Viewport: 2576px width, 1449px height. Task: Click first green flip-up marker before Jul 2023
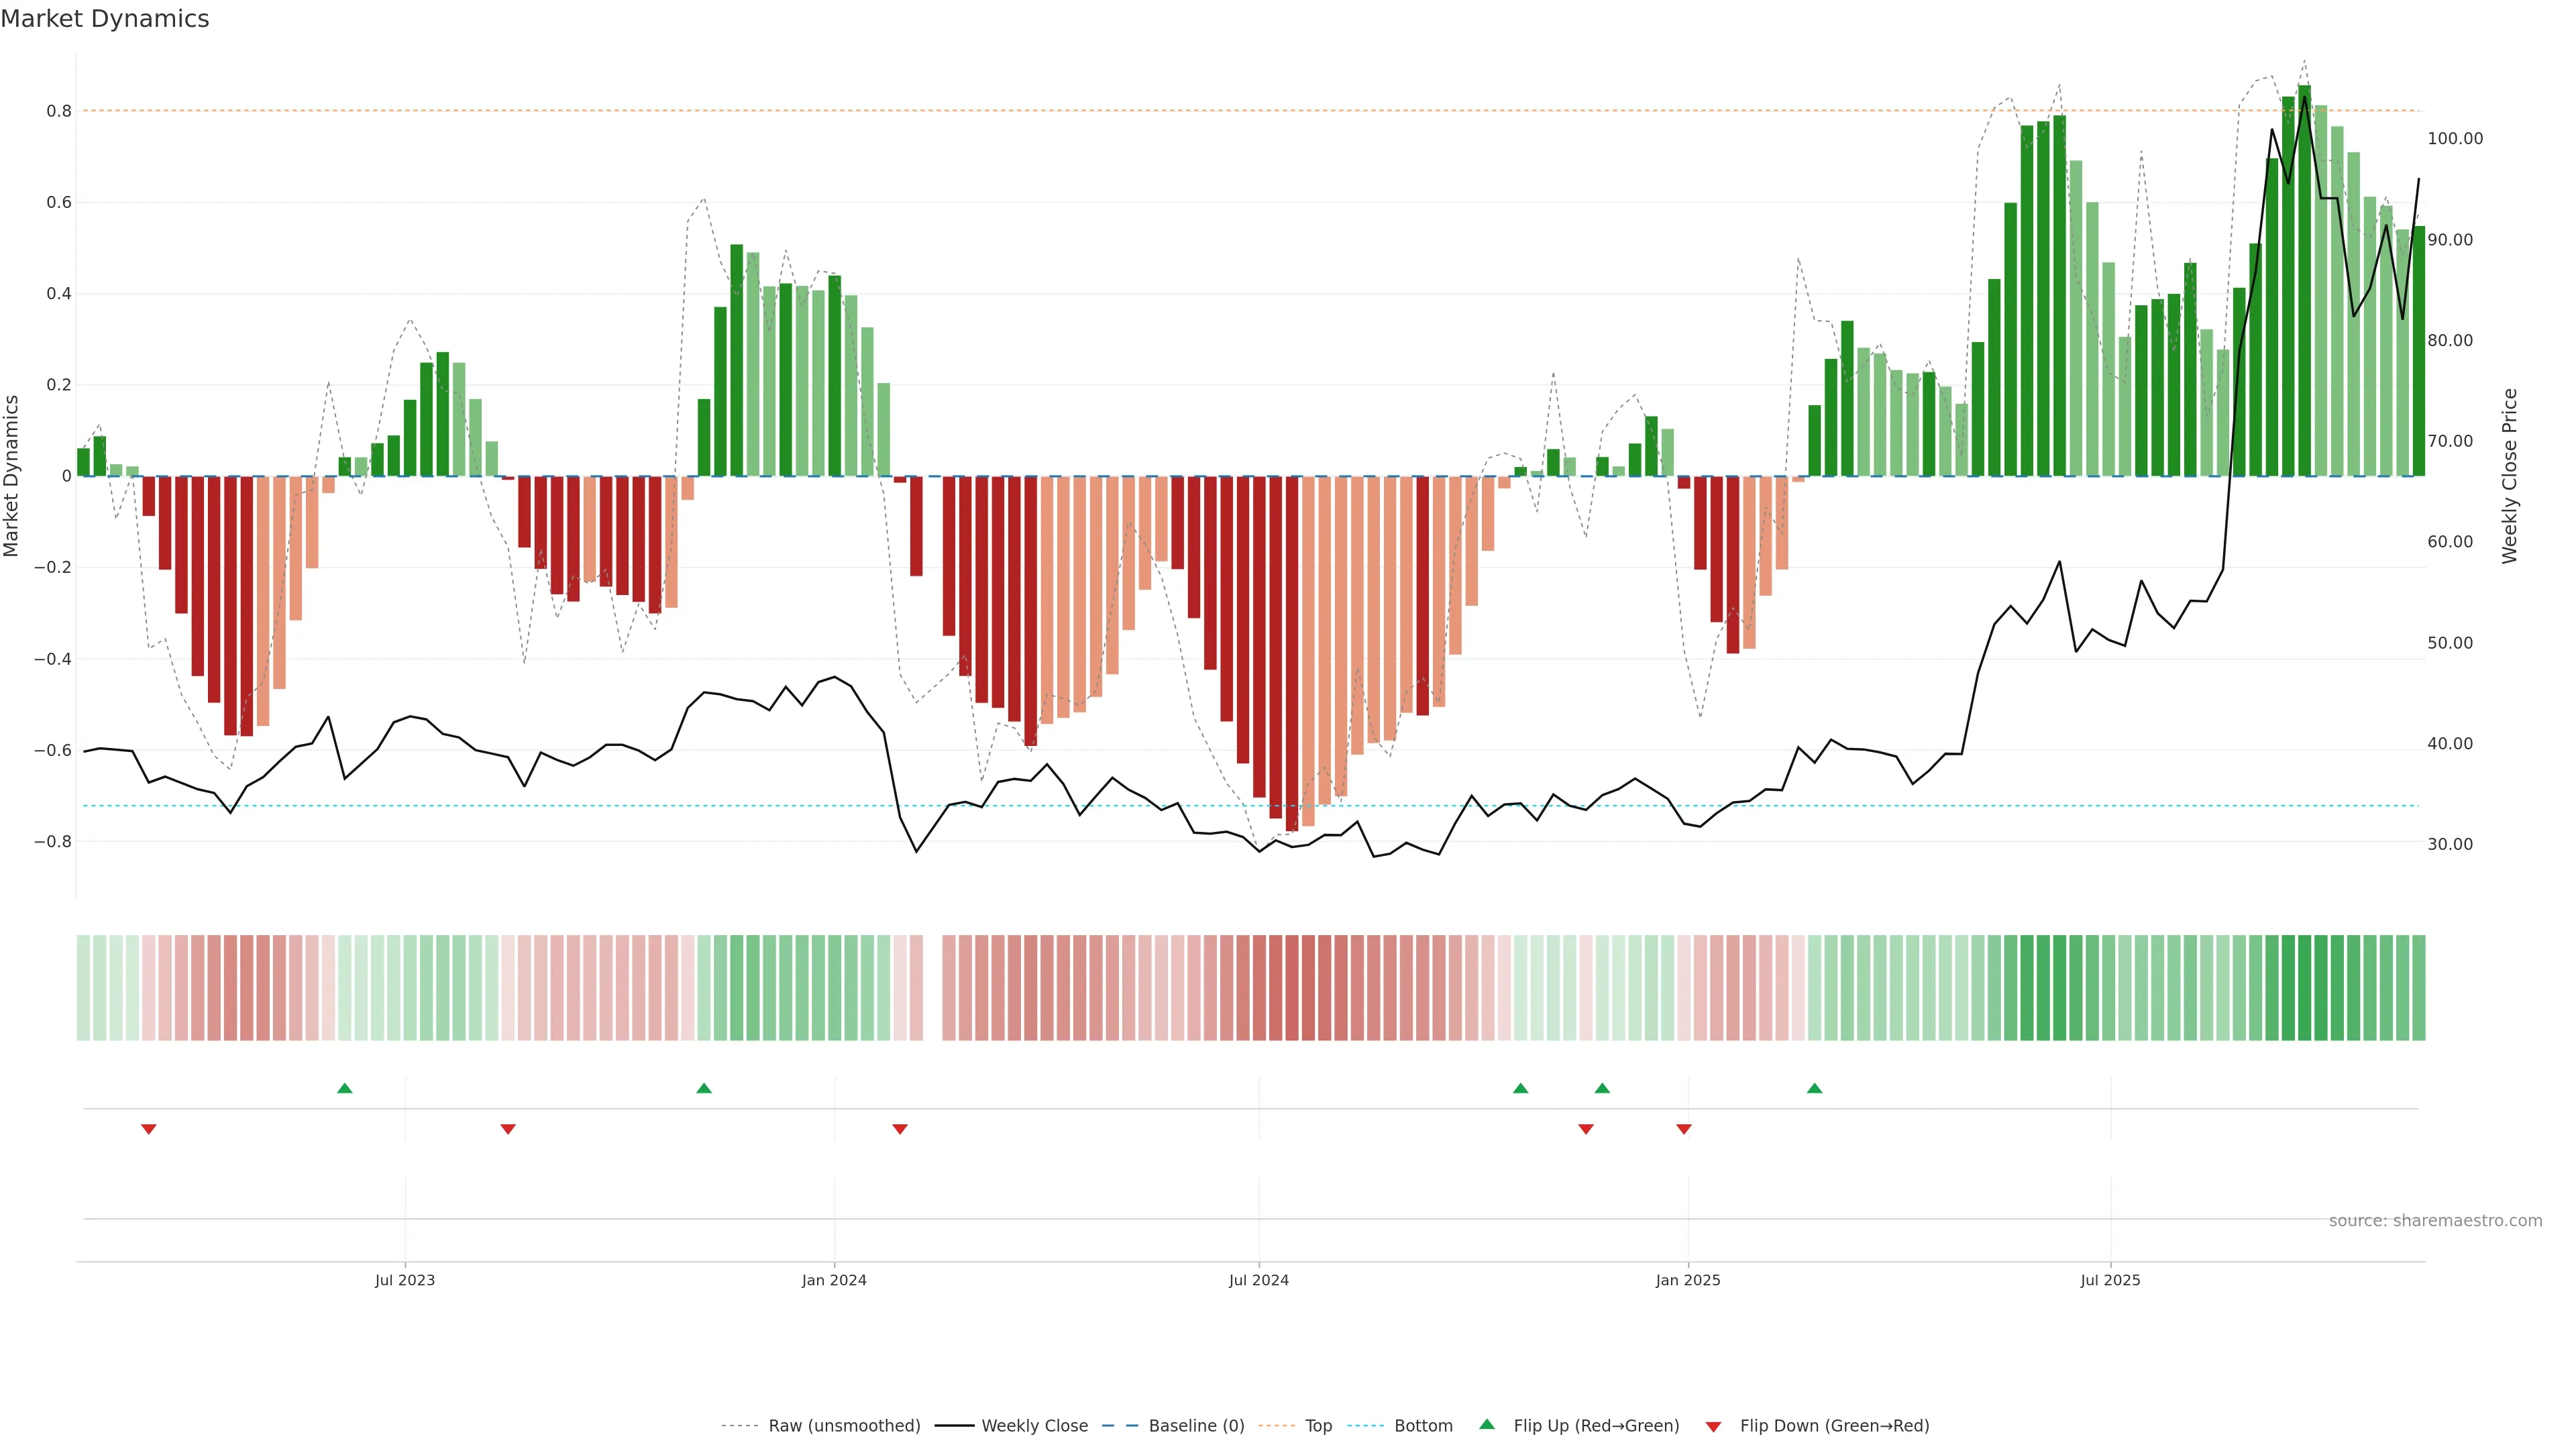(x=345, y=1088)
